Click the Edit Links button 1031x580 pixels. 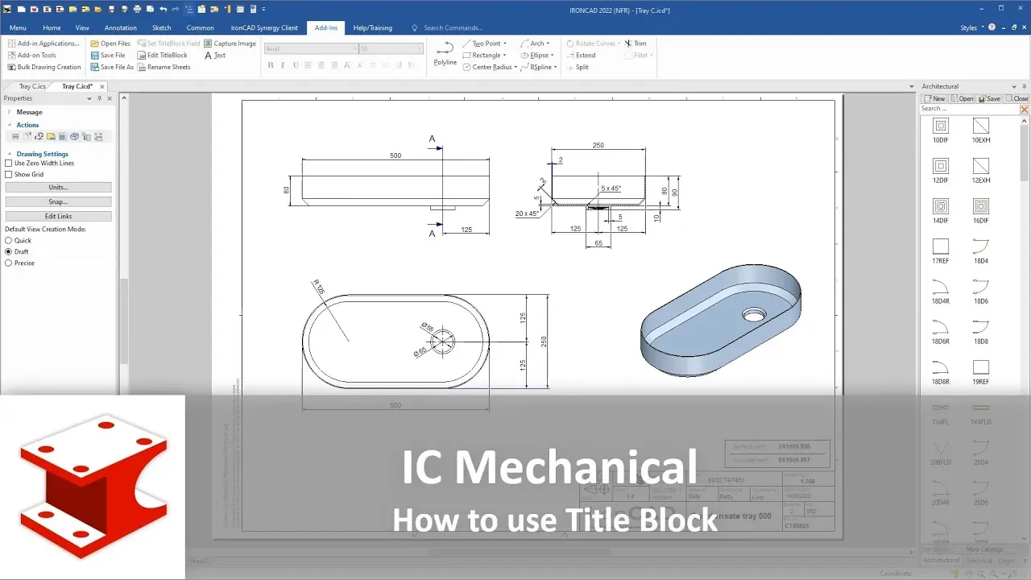click(x=58, y=216)
